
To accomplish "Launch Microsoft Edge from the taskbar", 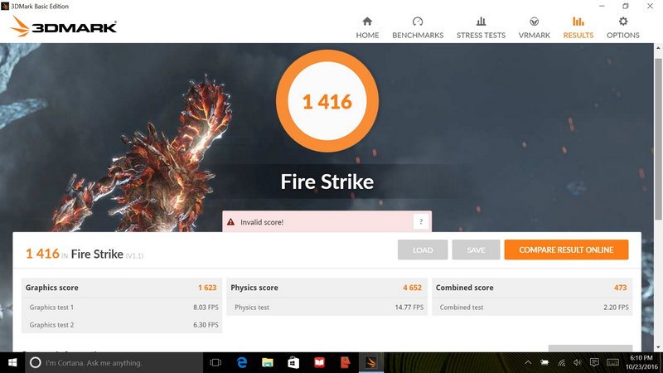I will 242,362.
